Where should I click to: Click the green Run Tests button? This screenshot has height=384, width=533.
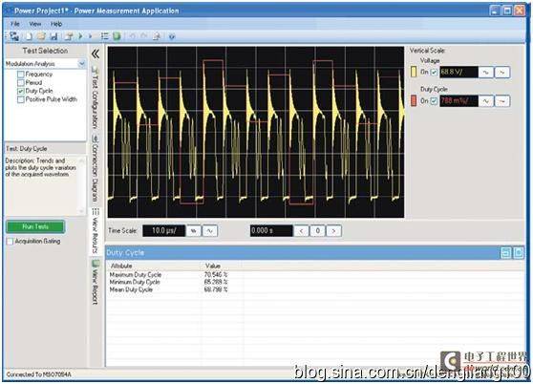click(35, 226)
